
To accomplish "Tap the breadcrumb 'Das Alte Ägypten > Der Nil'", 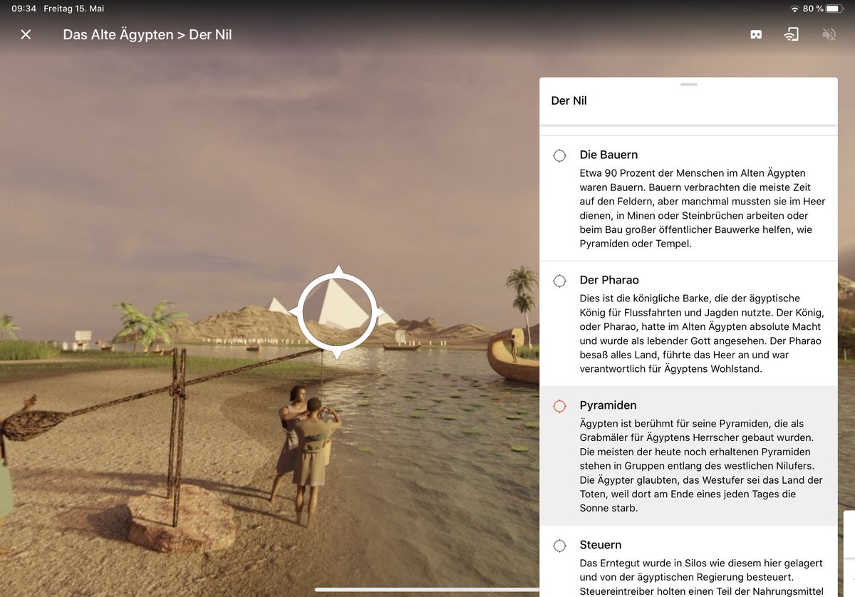I will coord(147,34).
